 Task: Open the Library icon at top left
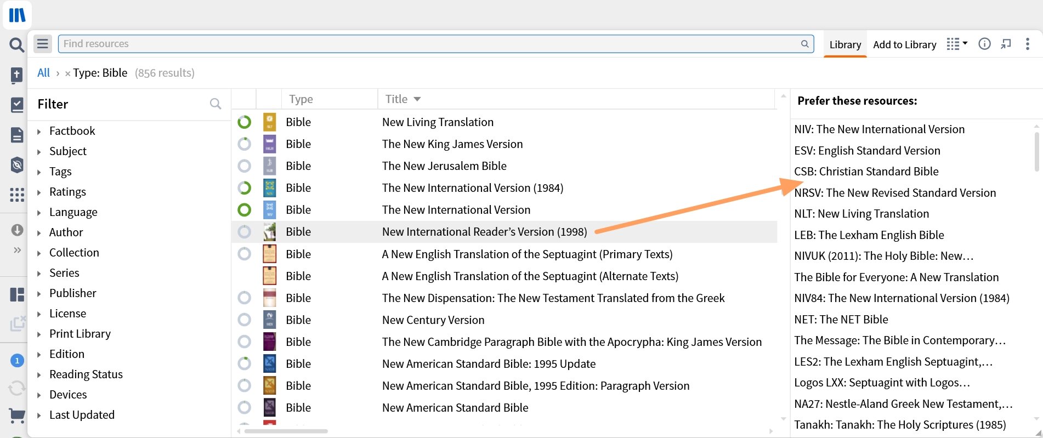pyautogui.click(x=17, y=15)
